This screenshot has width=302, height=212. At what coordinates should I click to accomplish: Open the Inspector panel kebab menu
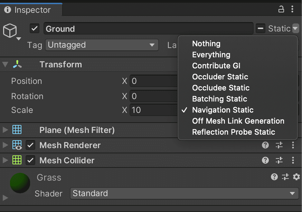(292, 9)
